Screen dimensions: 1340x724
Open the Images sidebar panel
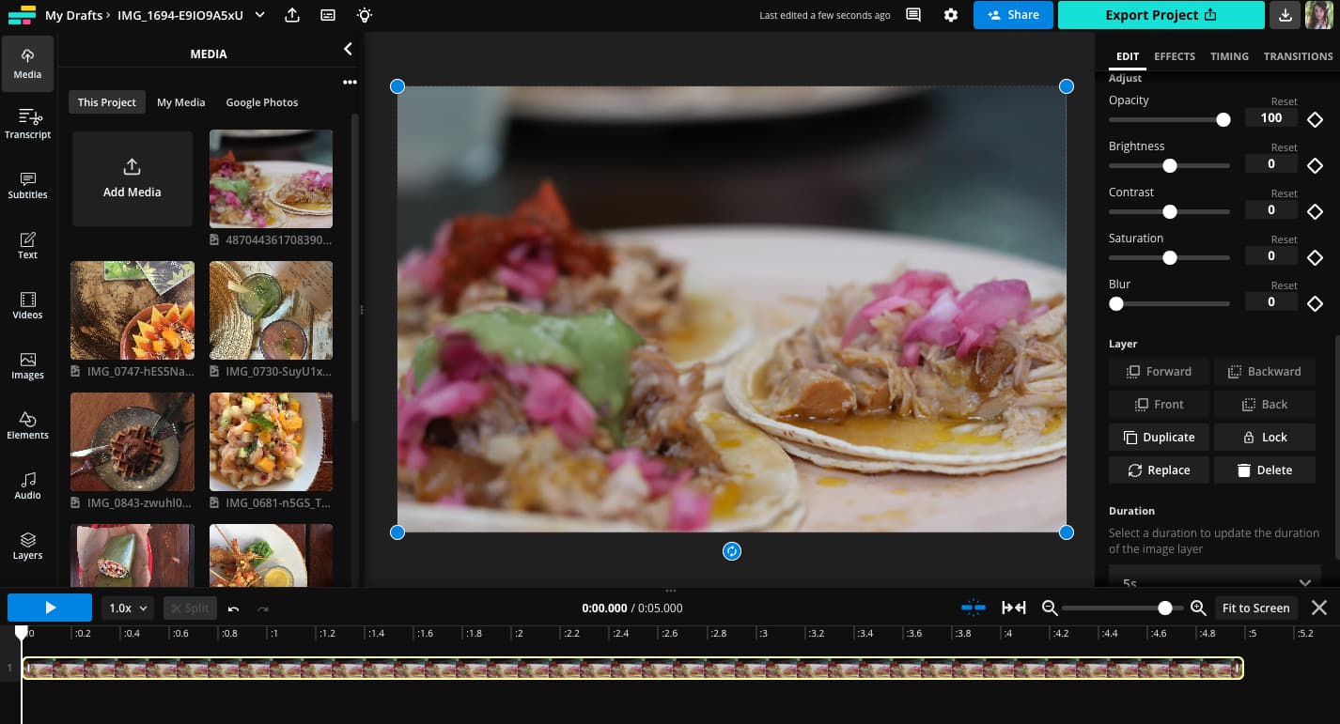(27, 364)
